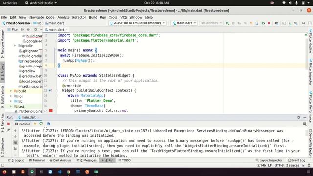Open the Project Structure toolbar icon
The height and width of the screenshot is (176, 313).
click(276, 23)
